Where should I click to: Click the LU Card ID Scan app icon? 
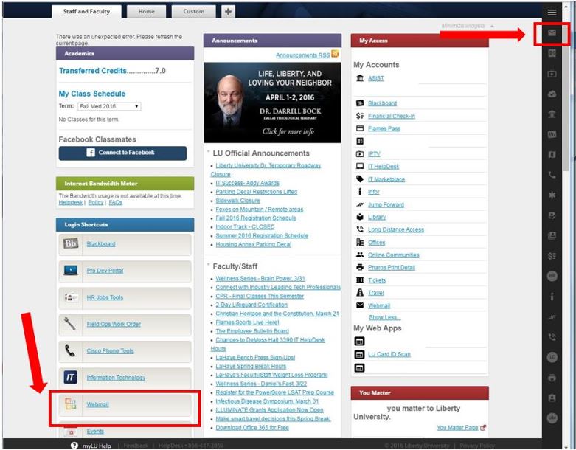coord(359,355)
